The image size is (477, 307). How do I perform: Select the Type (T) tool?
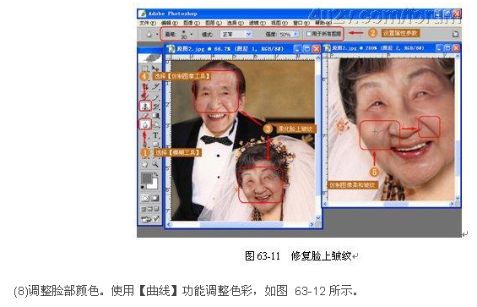tap(155, 135)
